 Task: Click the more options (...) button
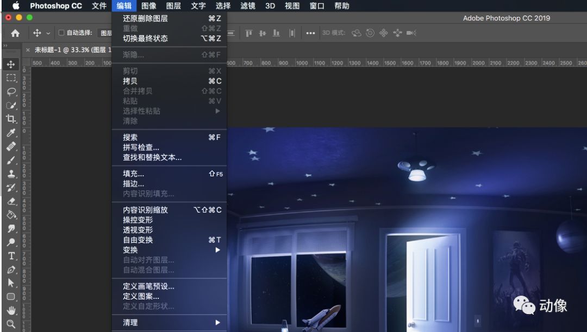(310, 33)
